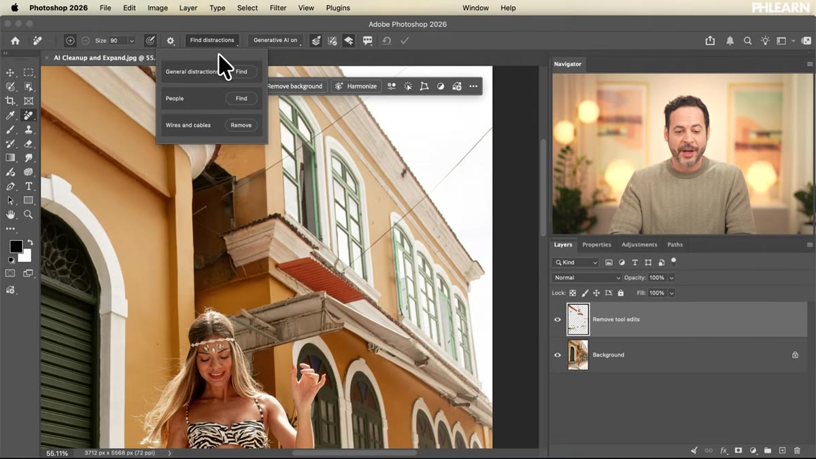The image size is (816, 459).
Task: Open the Opacity slider dropdown arrow
Action: (x=671, y=278)
